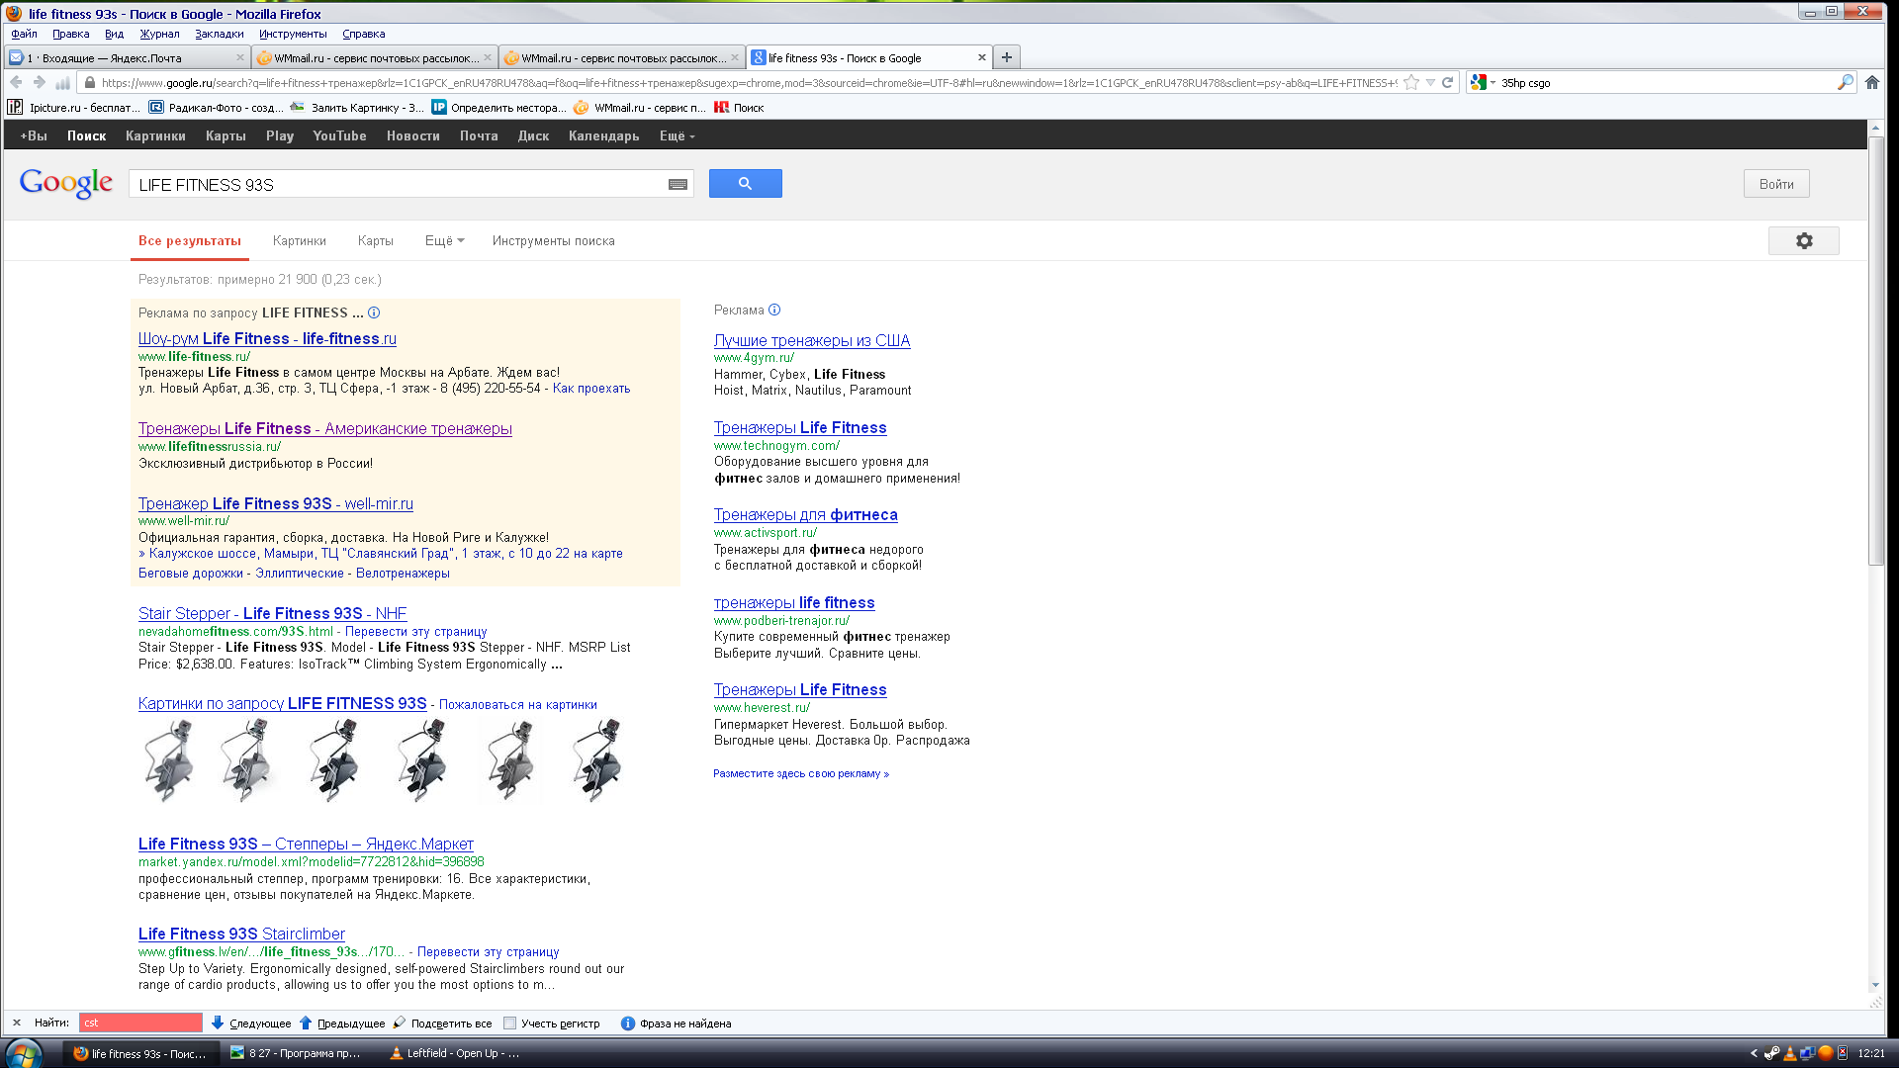Open the Закладки menu
Viewport: 1899px width, 1068px height.
[x=219, y=34]
